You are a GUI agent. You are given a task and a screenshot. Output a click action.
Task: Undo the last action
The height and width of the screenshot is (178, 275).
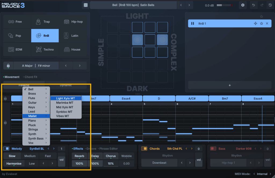pyautogui.click(x=254, y=5)
